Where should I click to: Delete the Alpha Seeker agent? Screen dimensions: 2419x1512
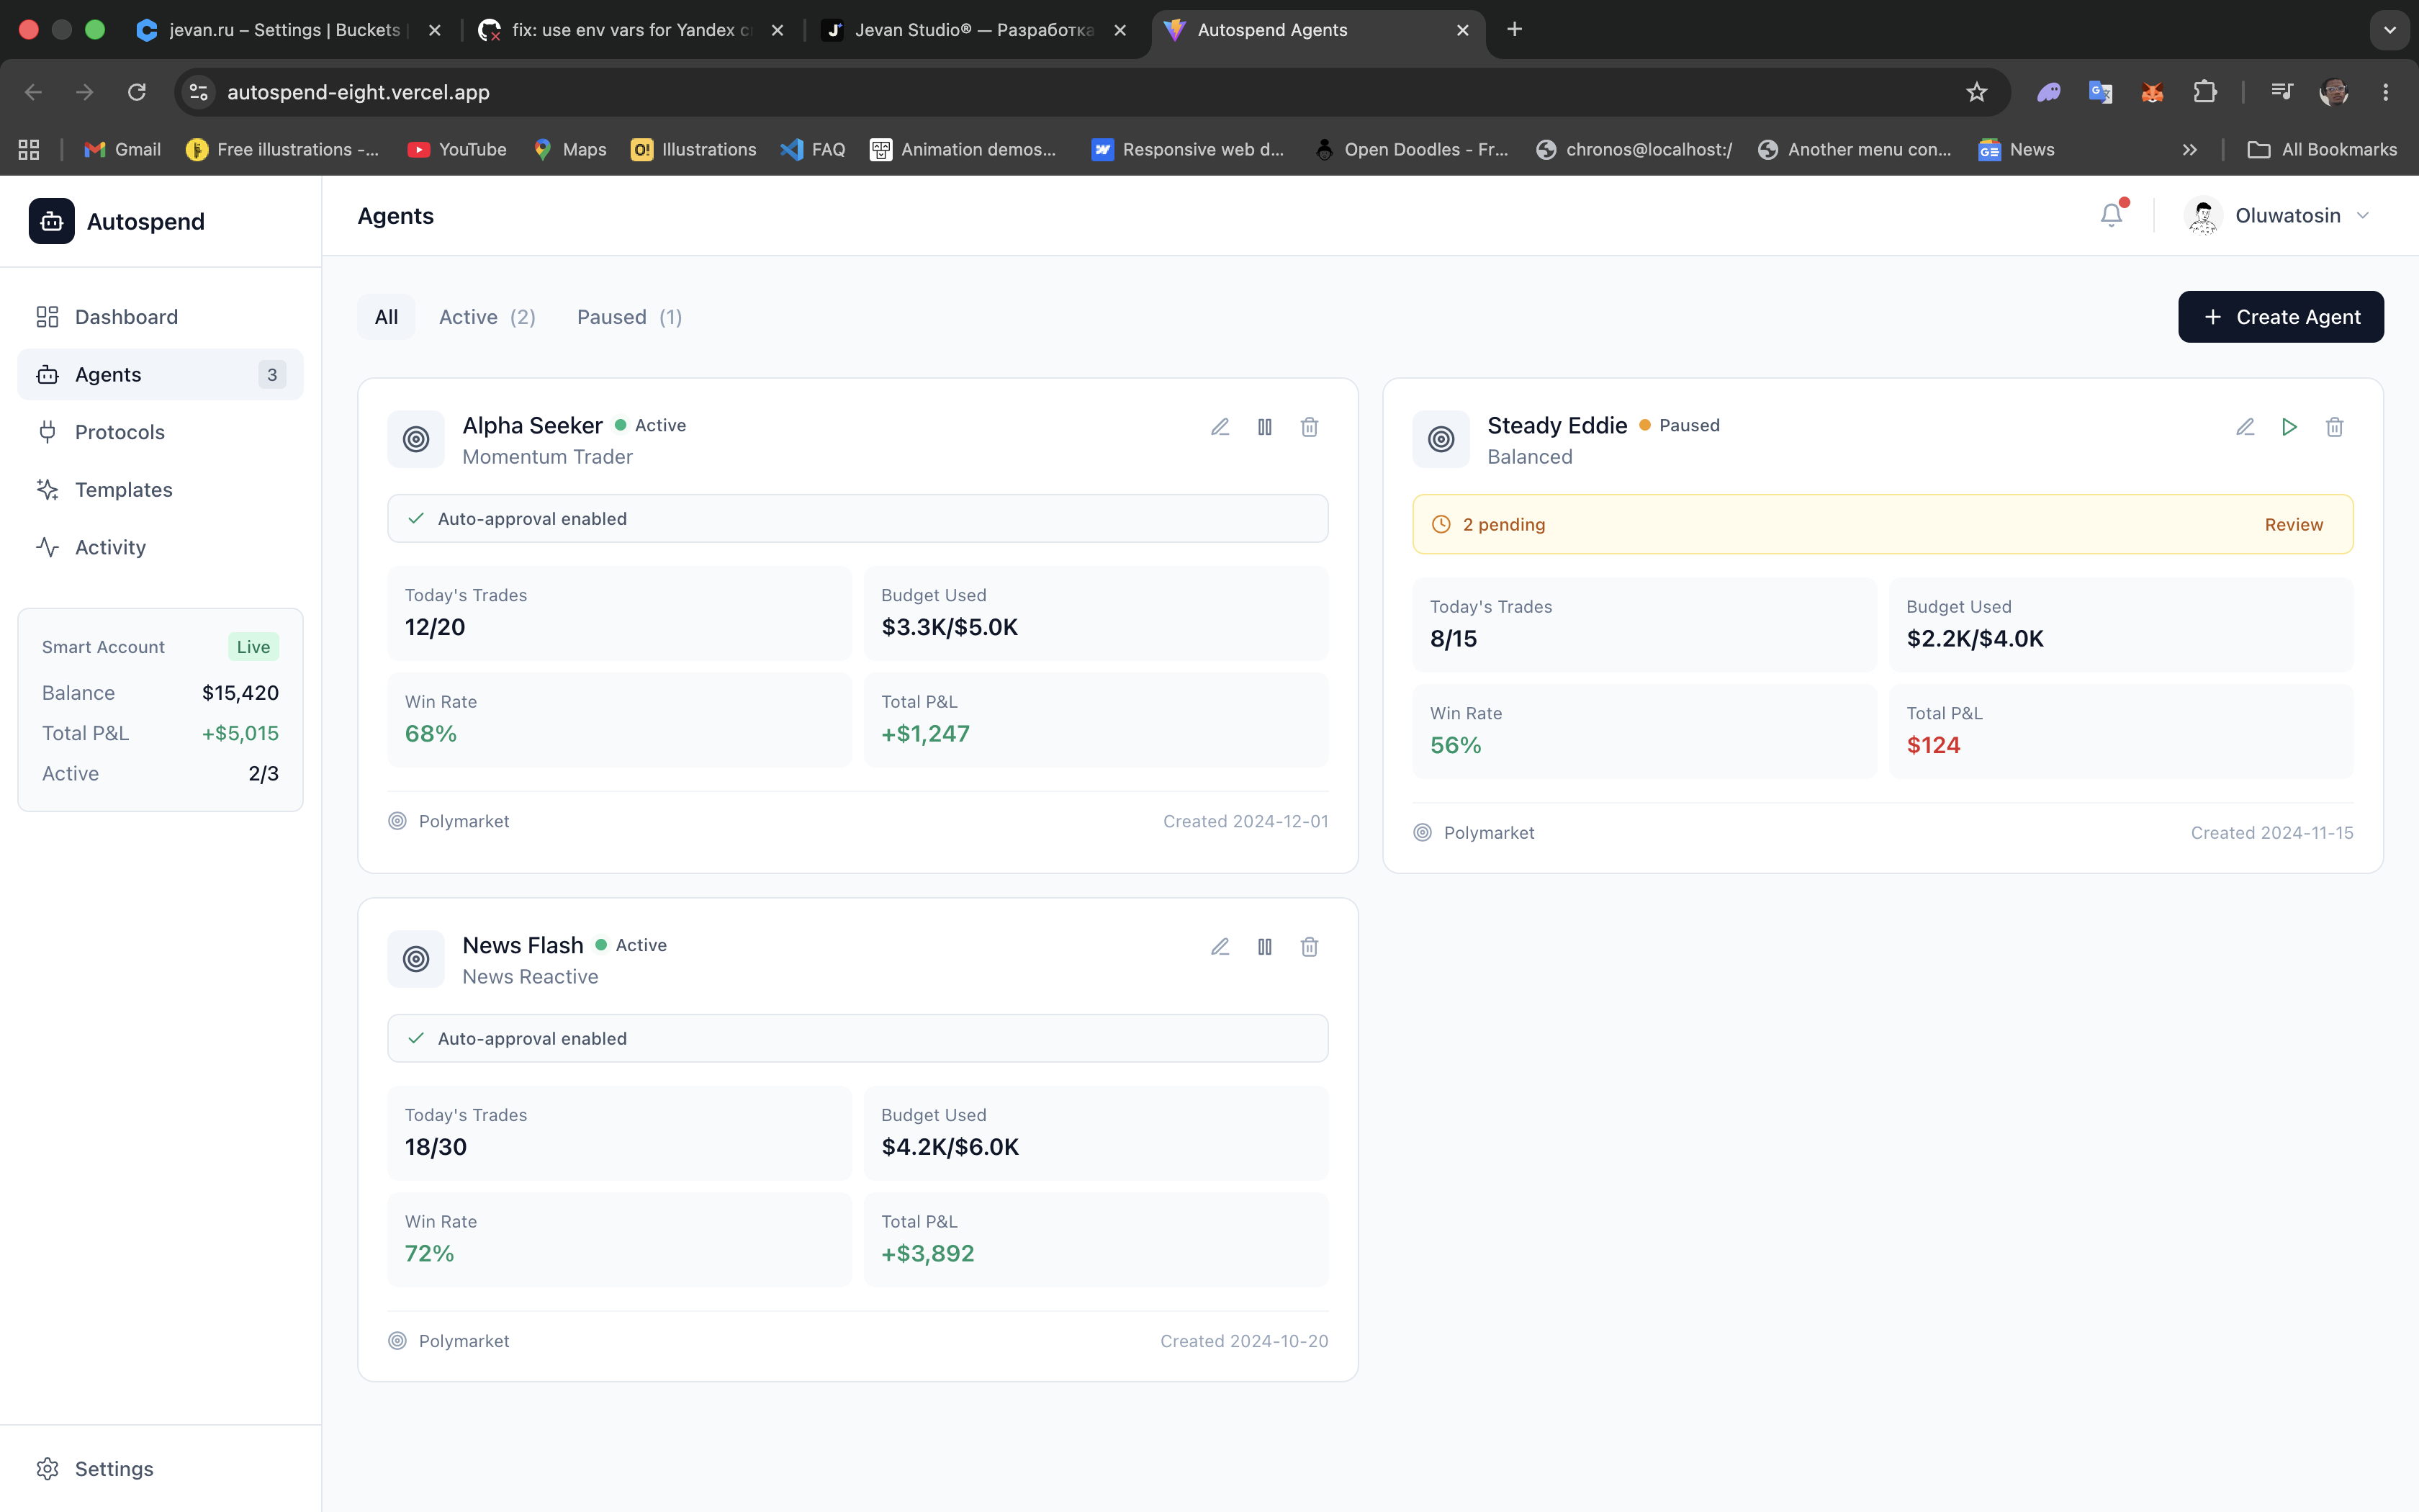coord(1310,427)
